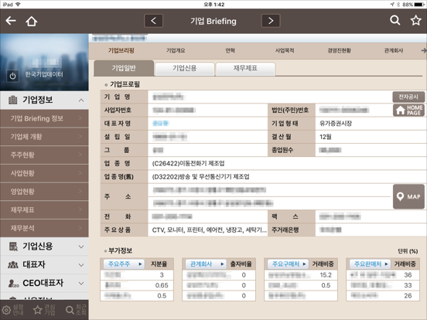The height and width of the screenshot is (320, 427).
Task: Select 영업현황 menu item
Action: pos(44,192)
